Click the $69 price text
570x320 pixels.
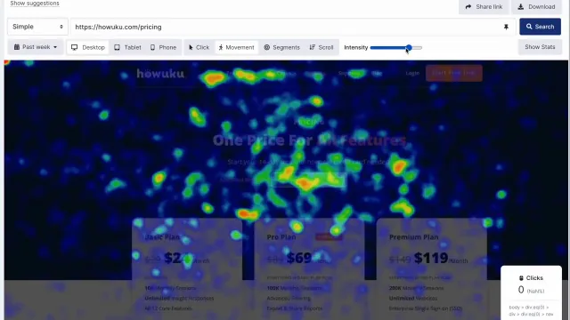299,258
